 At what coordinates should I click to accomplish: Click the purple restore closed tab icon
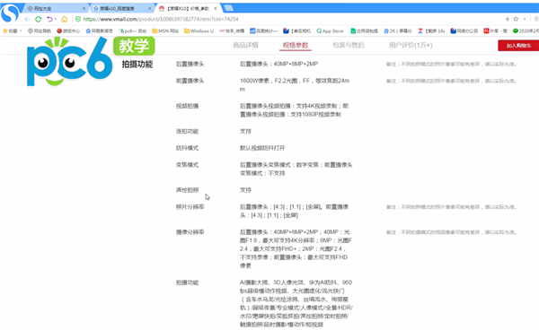click(49, 19)
